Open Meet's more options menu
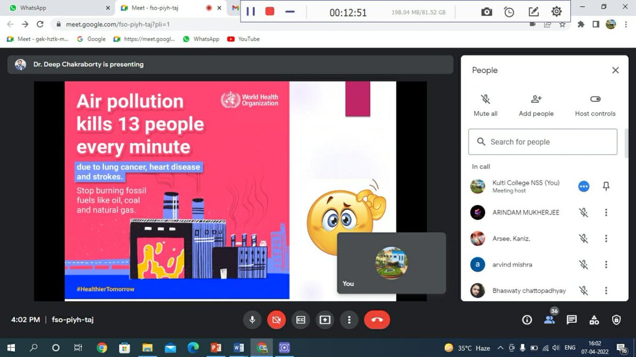Screen dimensions: 636x357 [x=349, y=320]
